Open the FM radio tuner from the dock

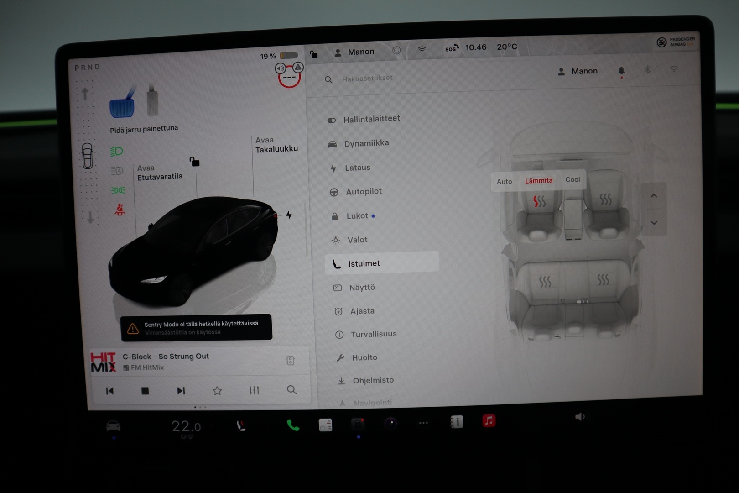325,425
